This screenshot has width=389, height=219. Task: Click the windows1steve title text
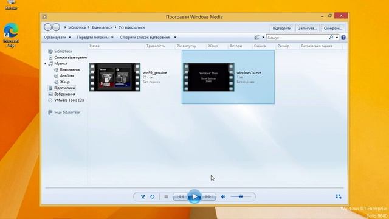pos(249,73)
